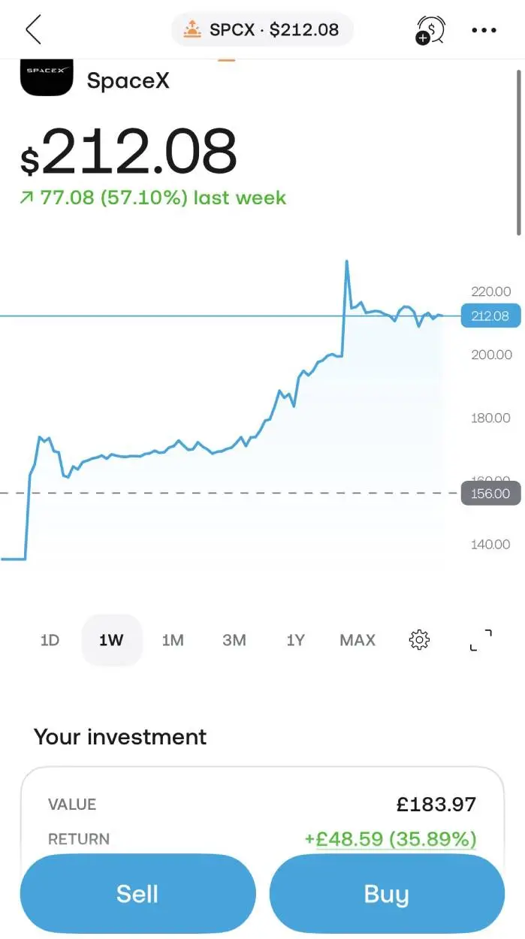Tap the 156.00 dashed price marker
525x939 pixels.
pos(490,494)
